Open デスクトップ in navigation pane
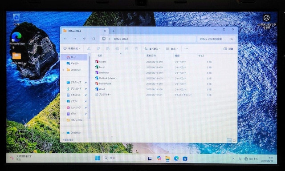Viewport: 285px width, 171px height. click(x=74, y=82)
